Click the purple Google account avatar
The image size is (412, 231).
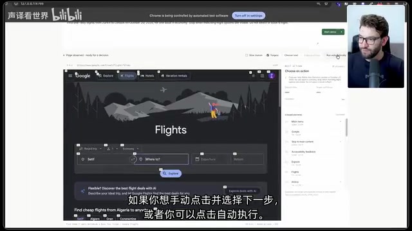point(272,76)
